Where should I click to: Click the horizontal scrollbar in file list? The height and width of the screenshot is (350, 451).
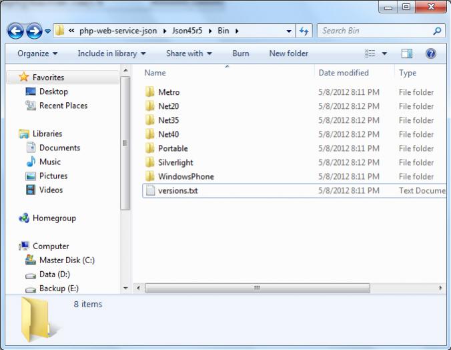(256, 288)
